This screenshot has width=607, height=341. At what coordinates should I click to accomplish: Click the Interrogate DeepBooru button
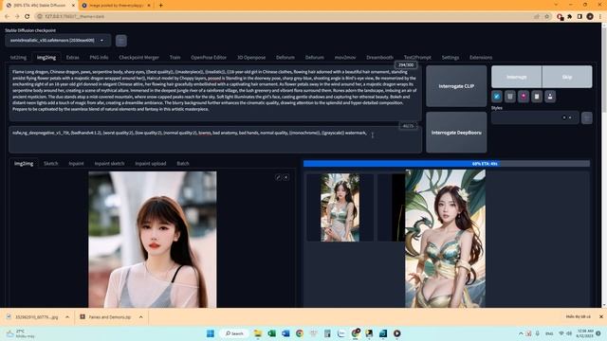coord(456,133)
